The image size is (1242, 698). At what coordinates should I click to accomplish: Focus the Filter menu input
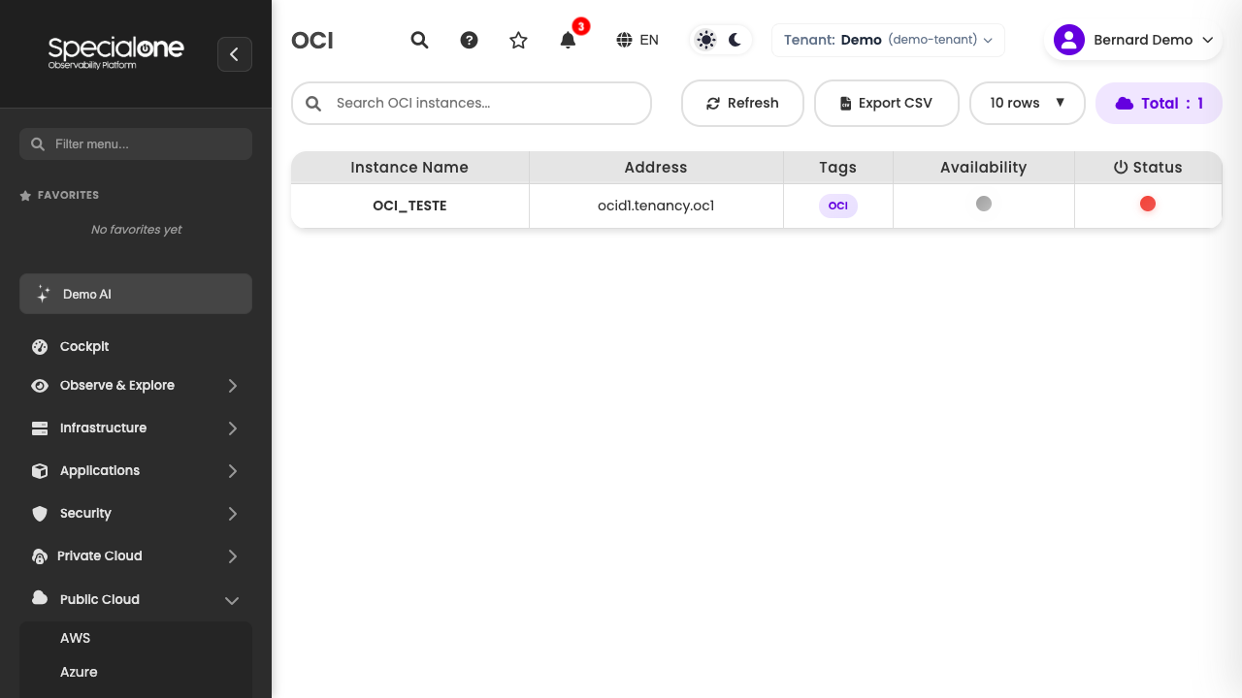pos(136,143)
